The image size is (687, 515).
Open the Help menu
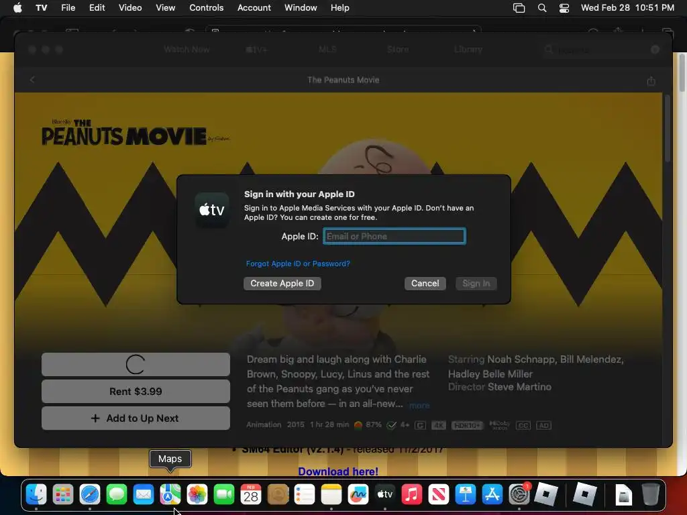pyautogui.click(x=340, y=7)
